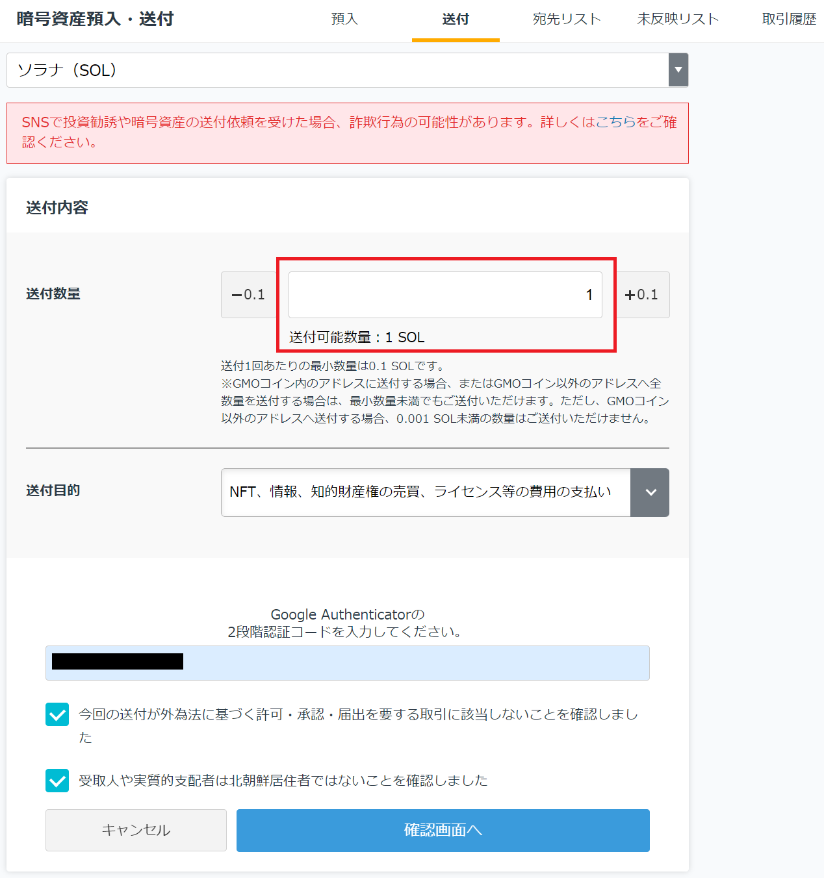Viewport: 824px width, 878px height.
Task: Click the 外為法 confirmation label text
Action: coord(357,715)
